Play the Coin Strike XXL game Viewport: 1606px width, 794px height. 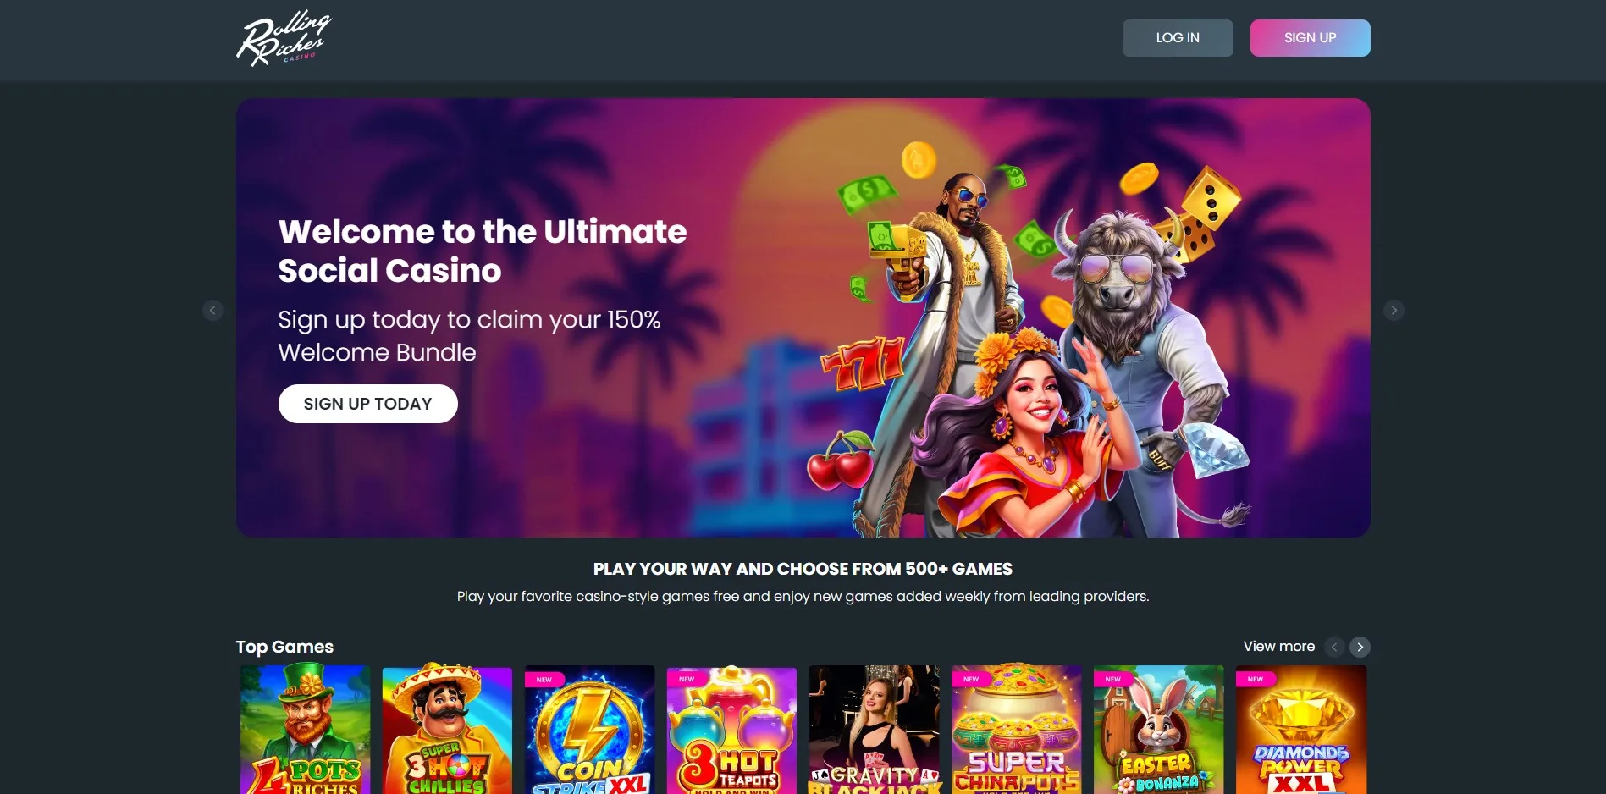click(589, 730)
